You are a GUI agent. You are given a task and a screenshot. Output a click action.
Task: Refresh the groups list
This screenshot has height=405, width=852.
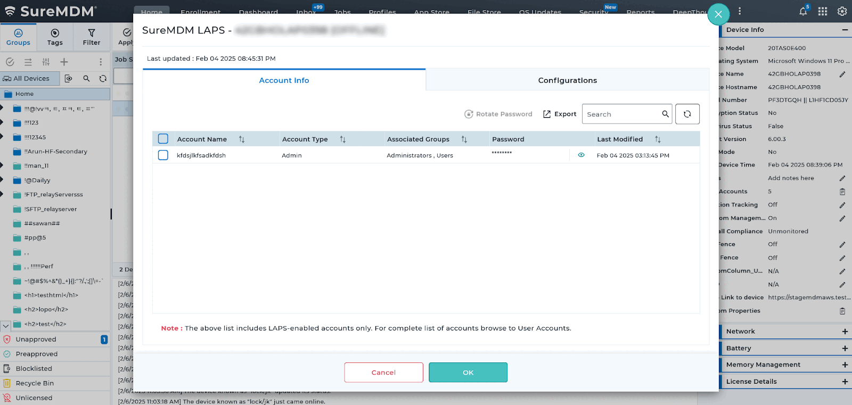point(103,78)
